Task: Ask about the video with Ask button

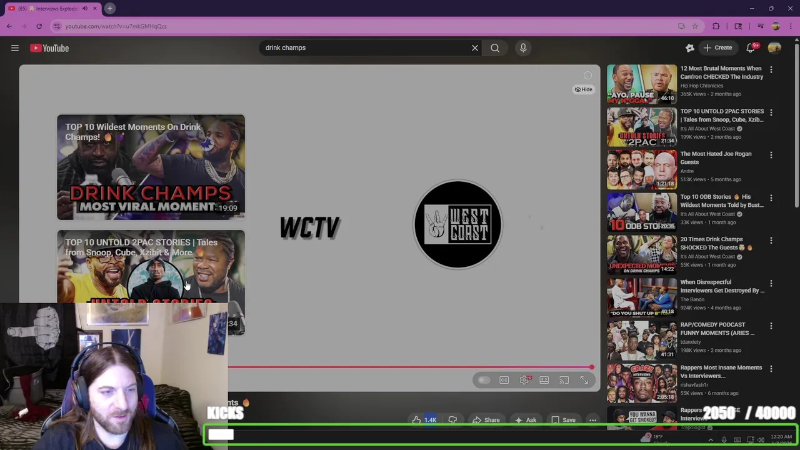Action: 525,420
